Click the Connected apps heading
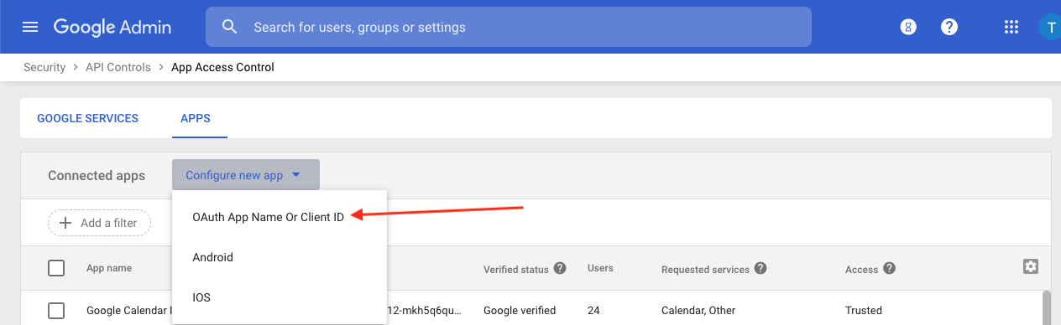Image resolution: width=1061 pixels, height=325 pixels. pyautogui.click(x=97, y=176)
